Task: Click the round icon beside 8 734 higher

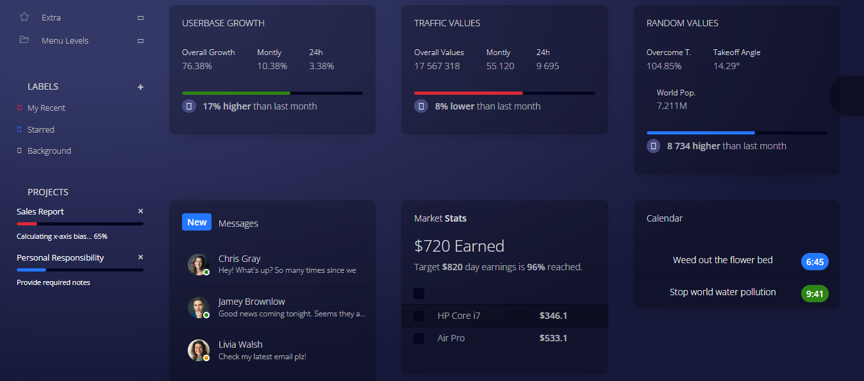Action: click(654, 146)
